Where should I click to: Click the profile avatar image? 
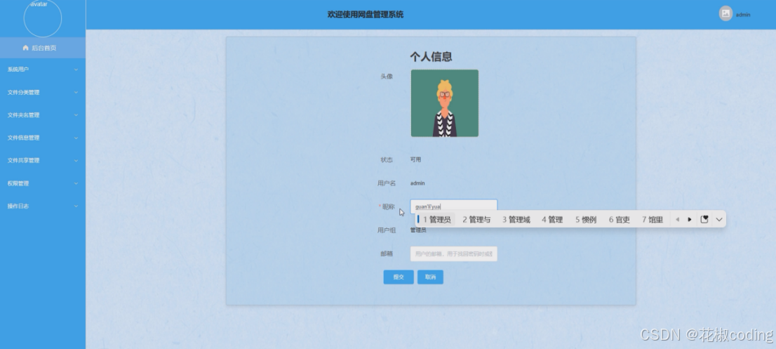pos(444,103)
